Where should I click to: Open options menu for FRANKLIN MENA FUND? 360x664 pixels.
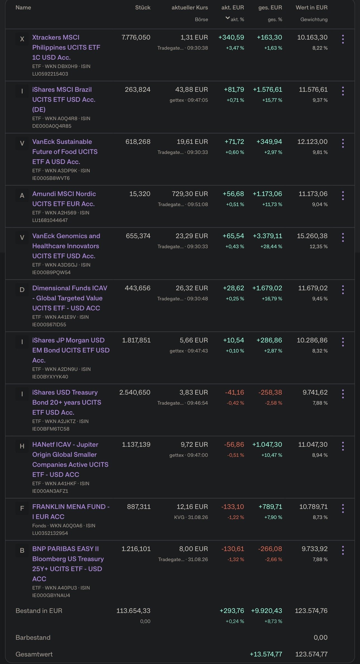343,508
